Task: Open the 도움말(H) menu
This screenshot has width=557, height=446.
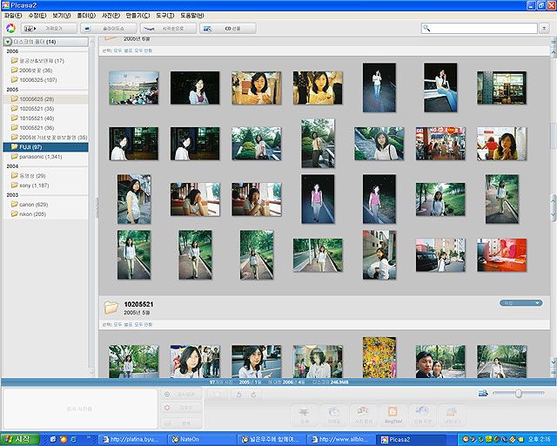Action: [x=192, y=16]
